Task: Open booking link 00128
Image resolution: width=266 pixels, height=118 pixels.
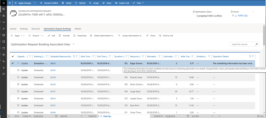Action: tap(53, 77)
